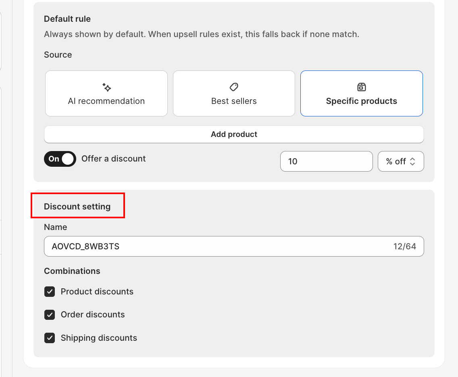The height and width of the screenshot is (377, 458).
Task: Click the discount value field showing 10
Action: point(327,162)
